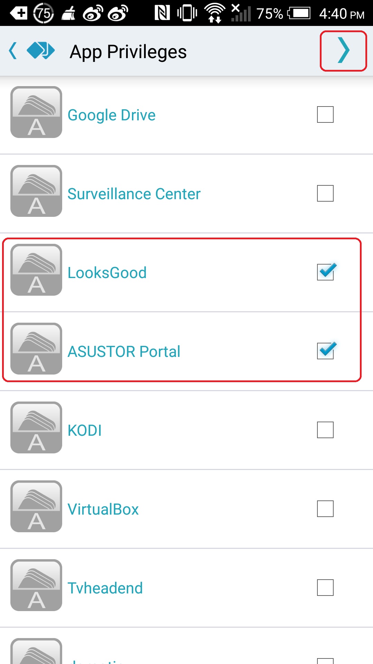Enable the Google Drive checkbox
Image resolution: width=373 pixels, height=664 pixels.
(x=325, y=114)
